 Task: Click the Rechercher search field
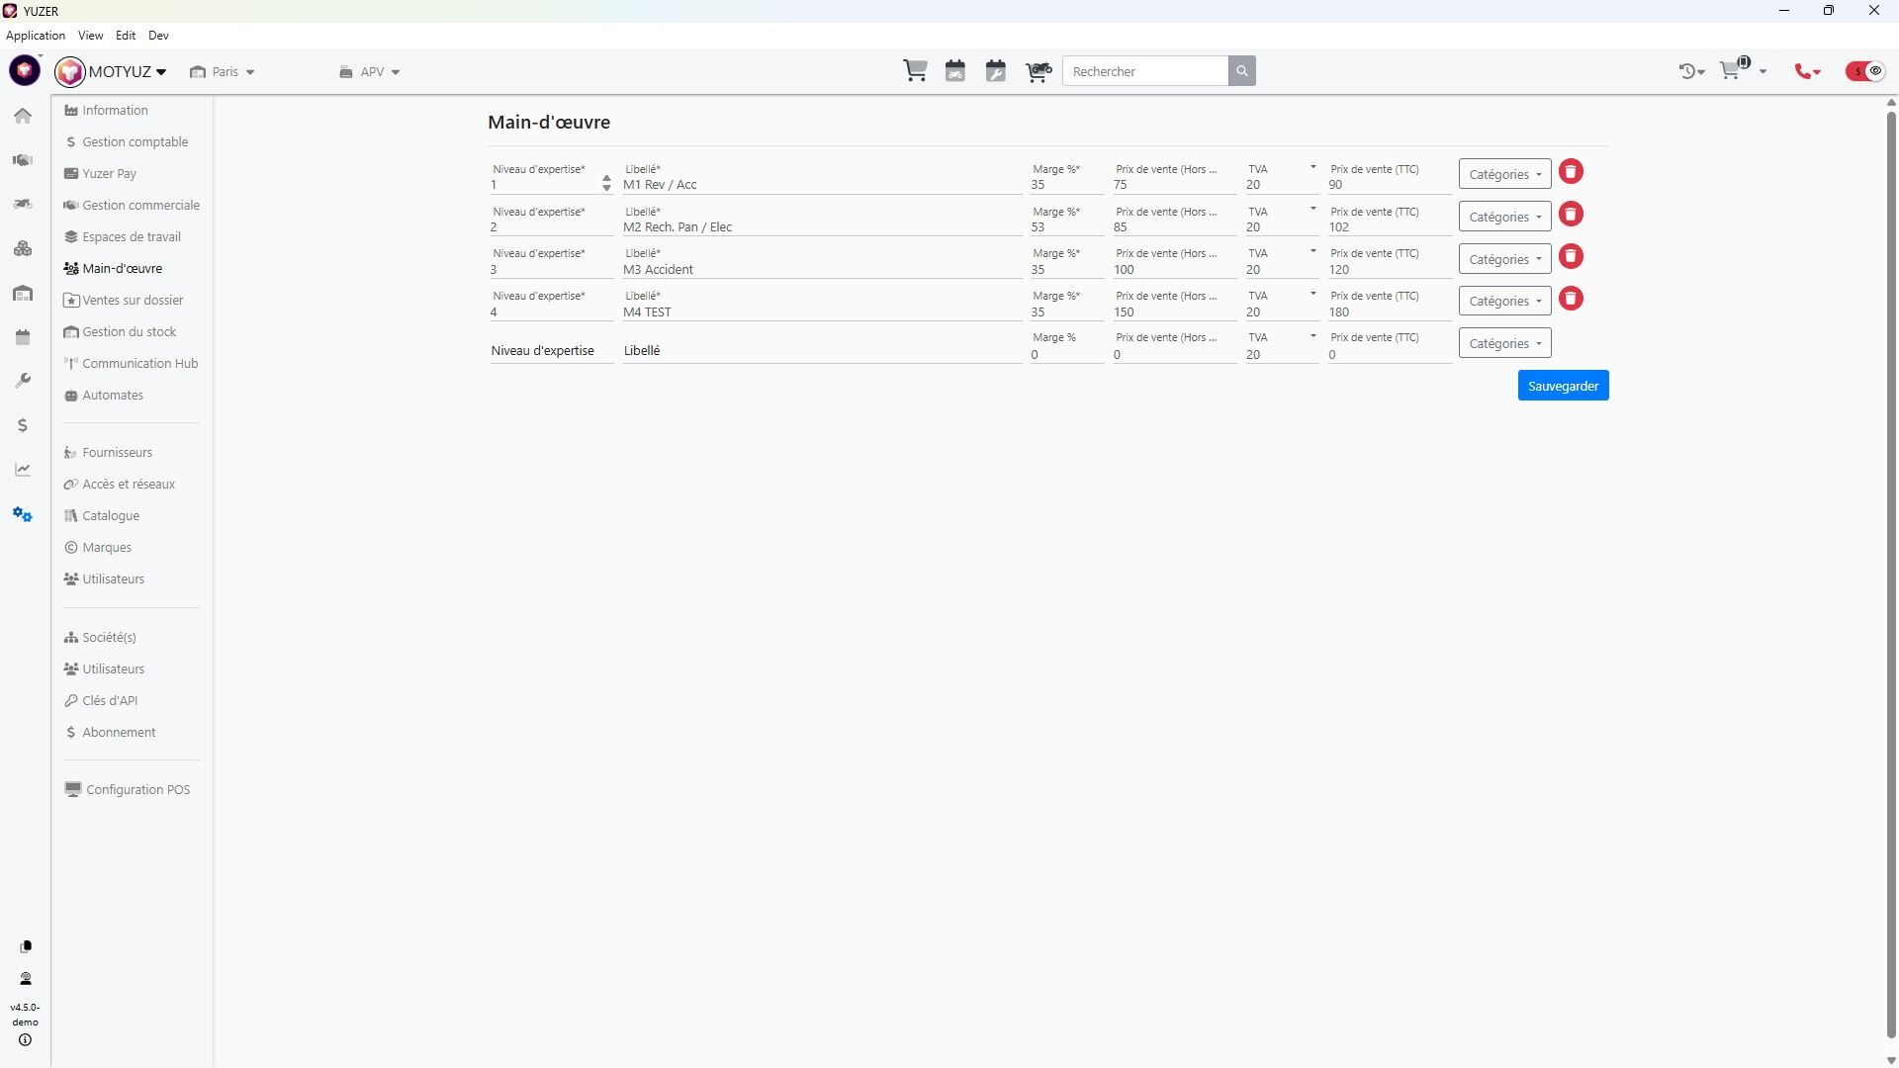[x=1144, y=71]
